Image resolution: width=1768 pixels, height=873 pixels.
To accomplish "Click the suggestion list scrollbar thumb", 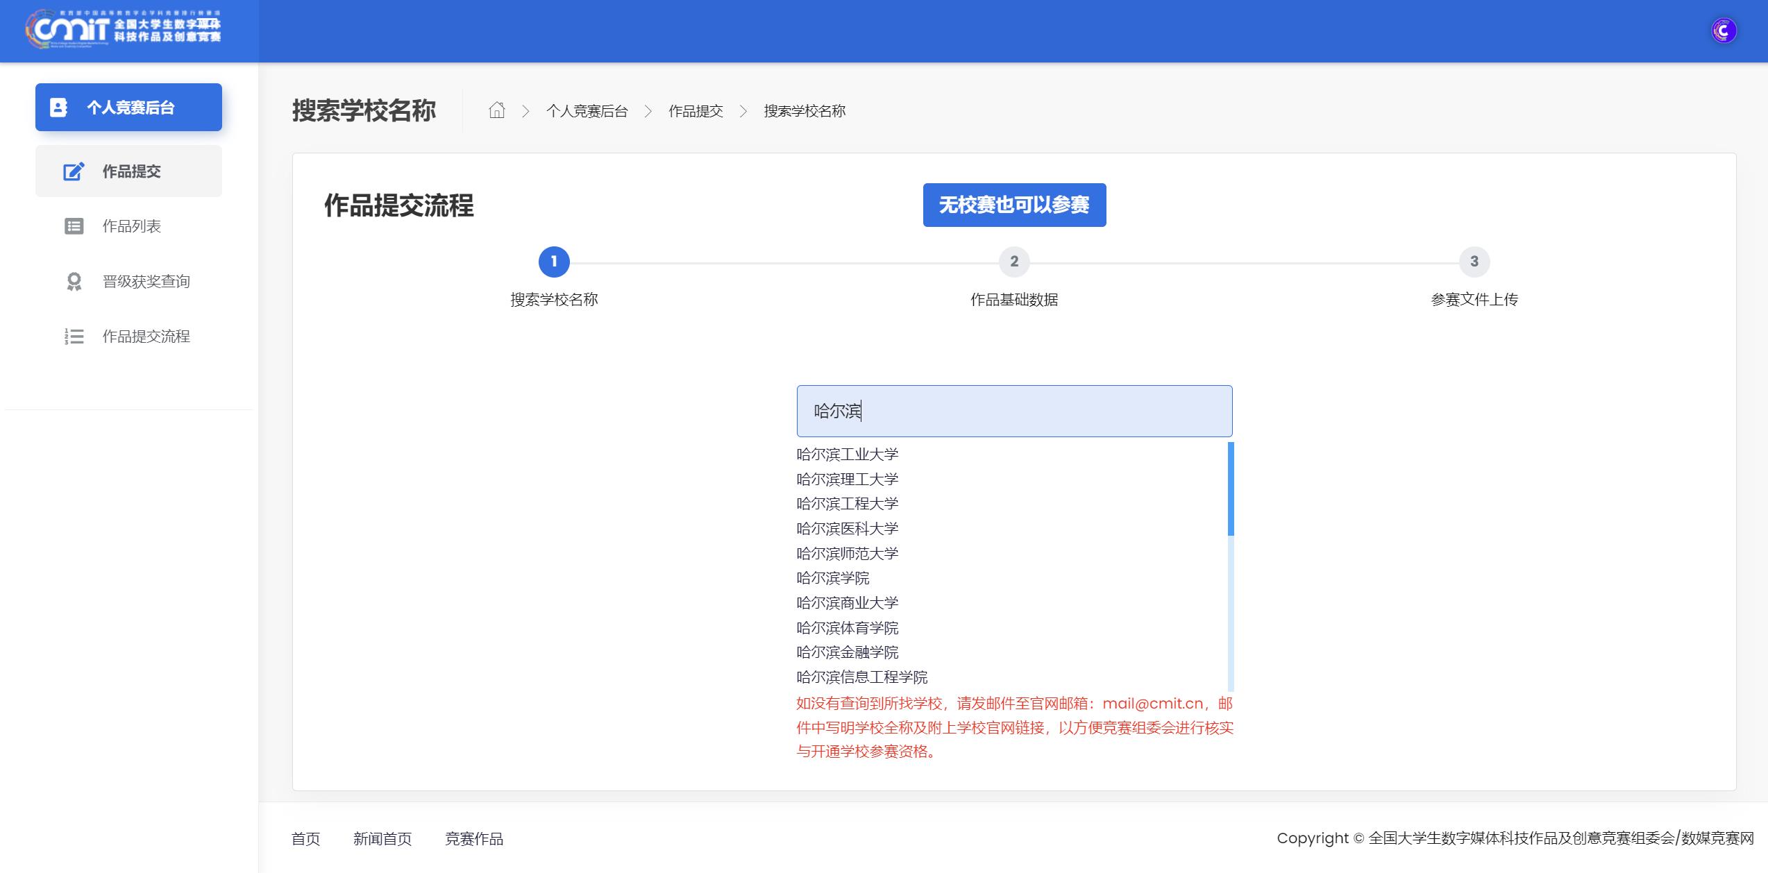I will (1230, 489).
